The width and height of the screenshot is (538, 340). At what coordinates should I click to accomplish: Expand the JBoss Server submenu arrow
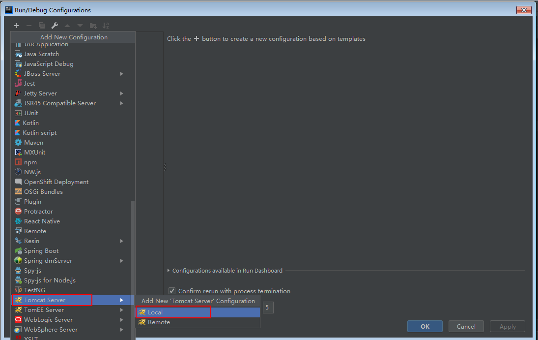[x=121, y=74]
